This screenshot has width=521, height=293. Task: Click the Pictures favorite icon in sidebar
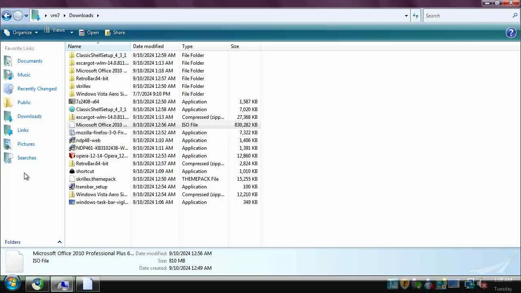pyautogui.click(x=9, y=144)
